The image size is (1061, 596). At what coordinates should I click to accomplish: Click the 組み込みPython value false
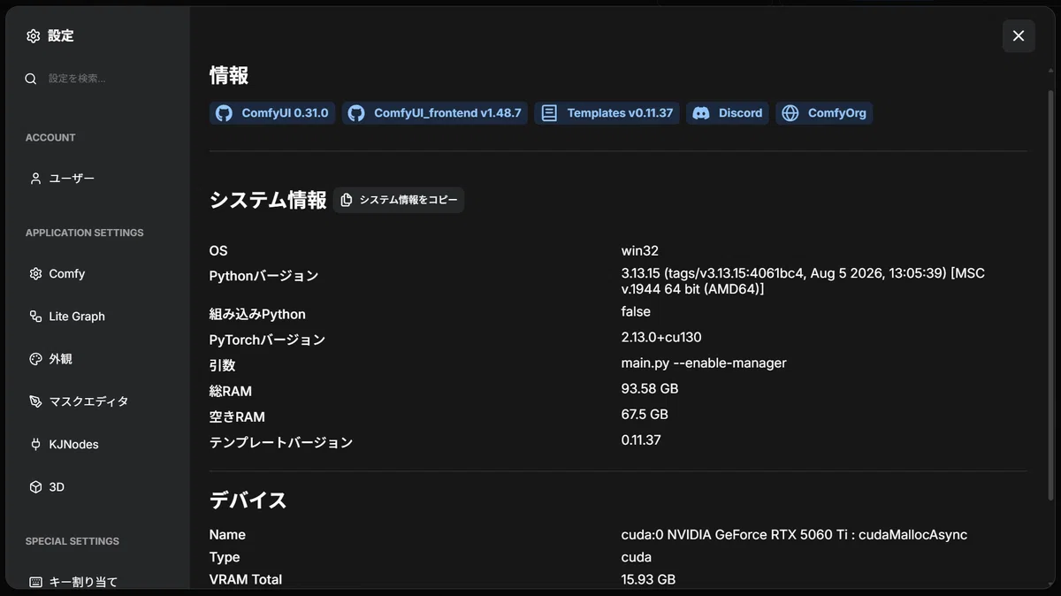(636, 312)
